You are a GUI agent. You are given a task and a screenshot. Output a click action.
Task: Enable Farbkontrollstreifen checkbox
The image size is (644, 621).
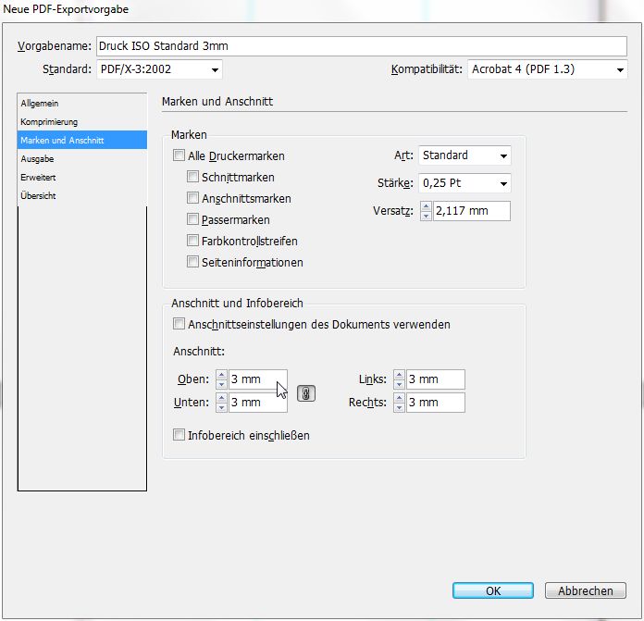pos(193,241)
